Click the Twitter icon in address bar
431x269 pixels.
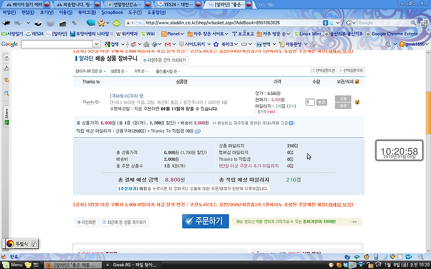(332, 23)
